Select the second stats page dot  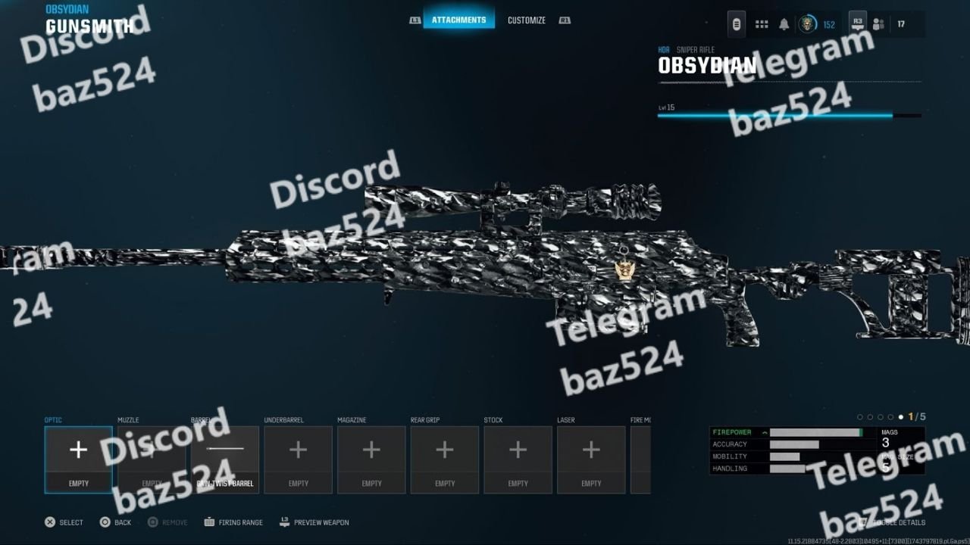[870, 417]
